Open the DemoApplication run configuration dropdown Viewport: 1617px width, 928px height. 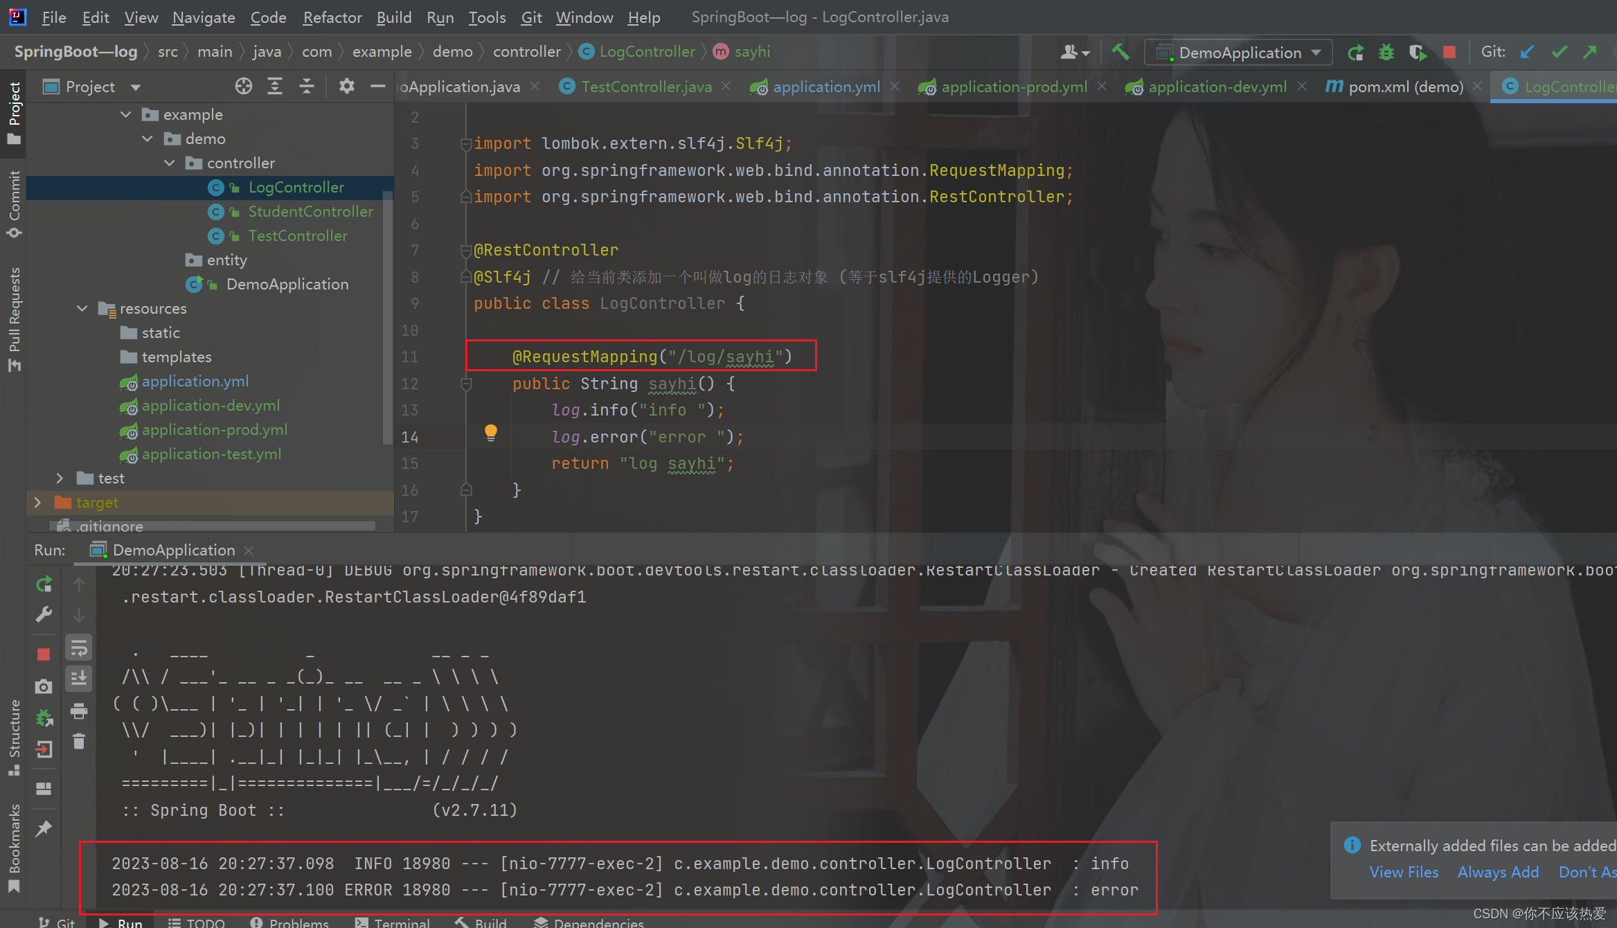click(x=1240, y=52)
